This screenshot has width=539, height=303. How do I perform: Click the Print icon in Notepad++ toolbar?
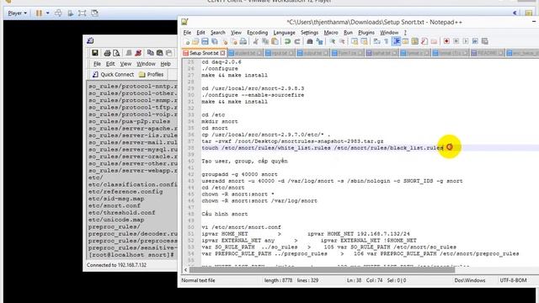[x=243, y=41]
